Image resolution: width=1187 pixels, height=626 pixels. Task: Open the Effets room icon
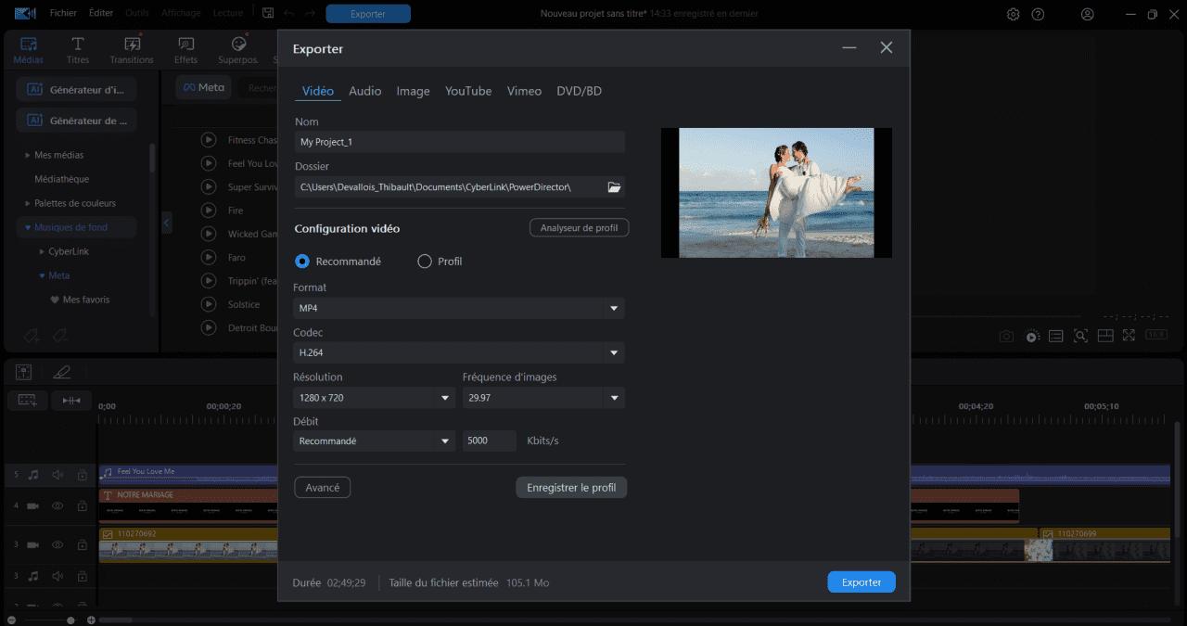[185, 50]
